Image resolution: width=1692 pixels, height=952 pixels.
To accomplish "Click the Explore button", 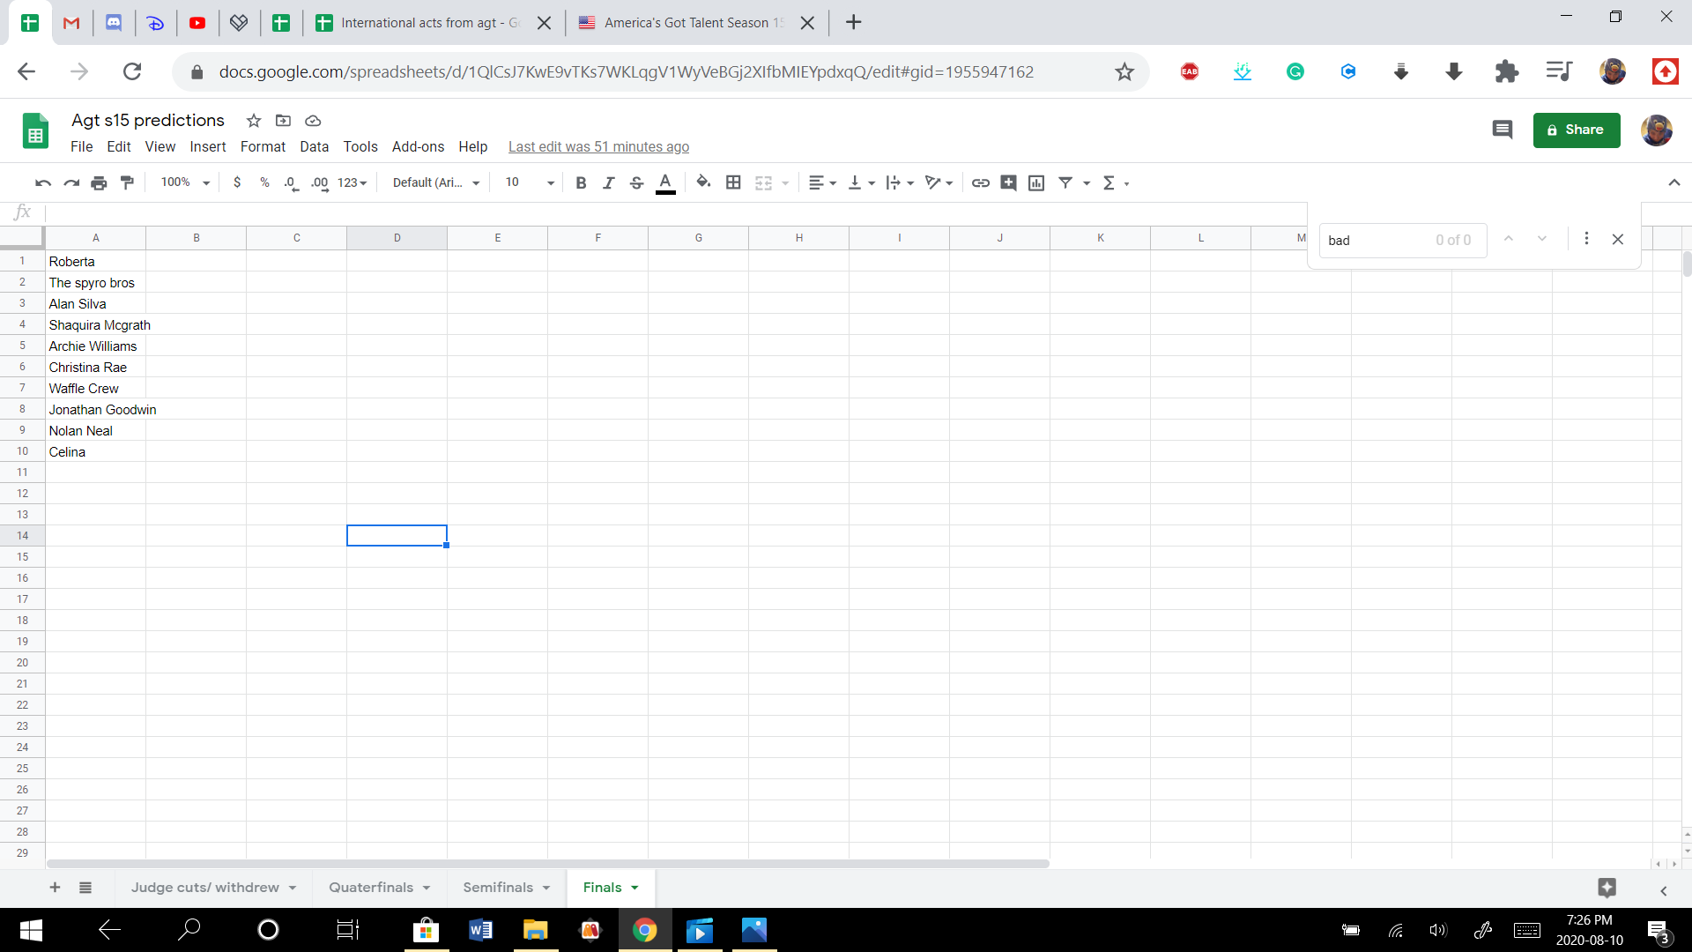I will point(1607,888).
